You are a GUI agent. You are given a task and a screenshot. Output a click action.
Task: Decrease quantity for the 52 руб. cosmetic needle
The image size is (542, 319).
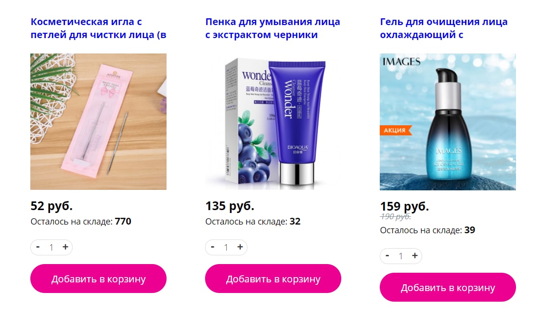pos(38,247)
